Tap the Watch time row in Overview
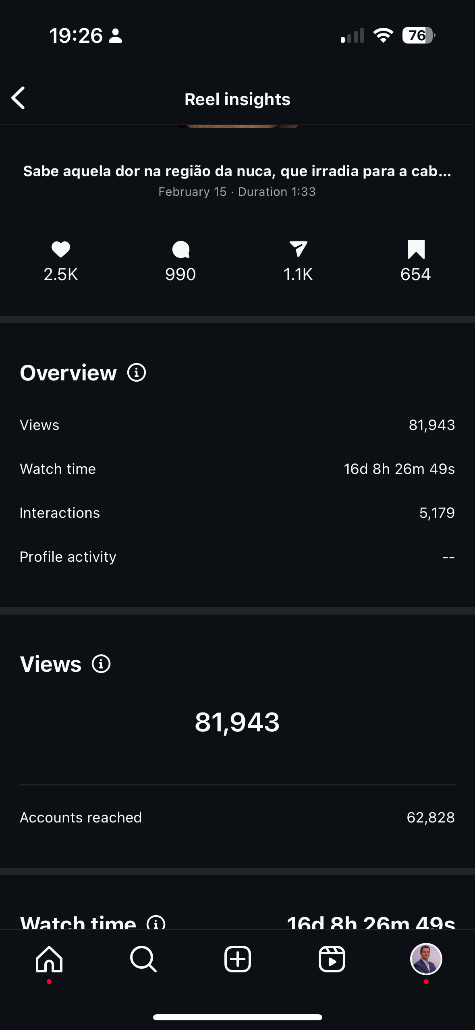This screenshot has height=1030, width=475. [x=237, y=469]
